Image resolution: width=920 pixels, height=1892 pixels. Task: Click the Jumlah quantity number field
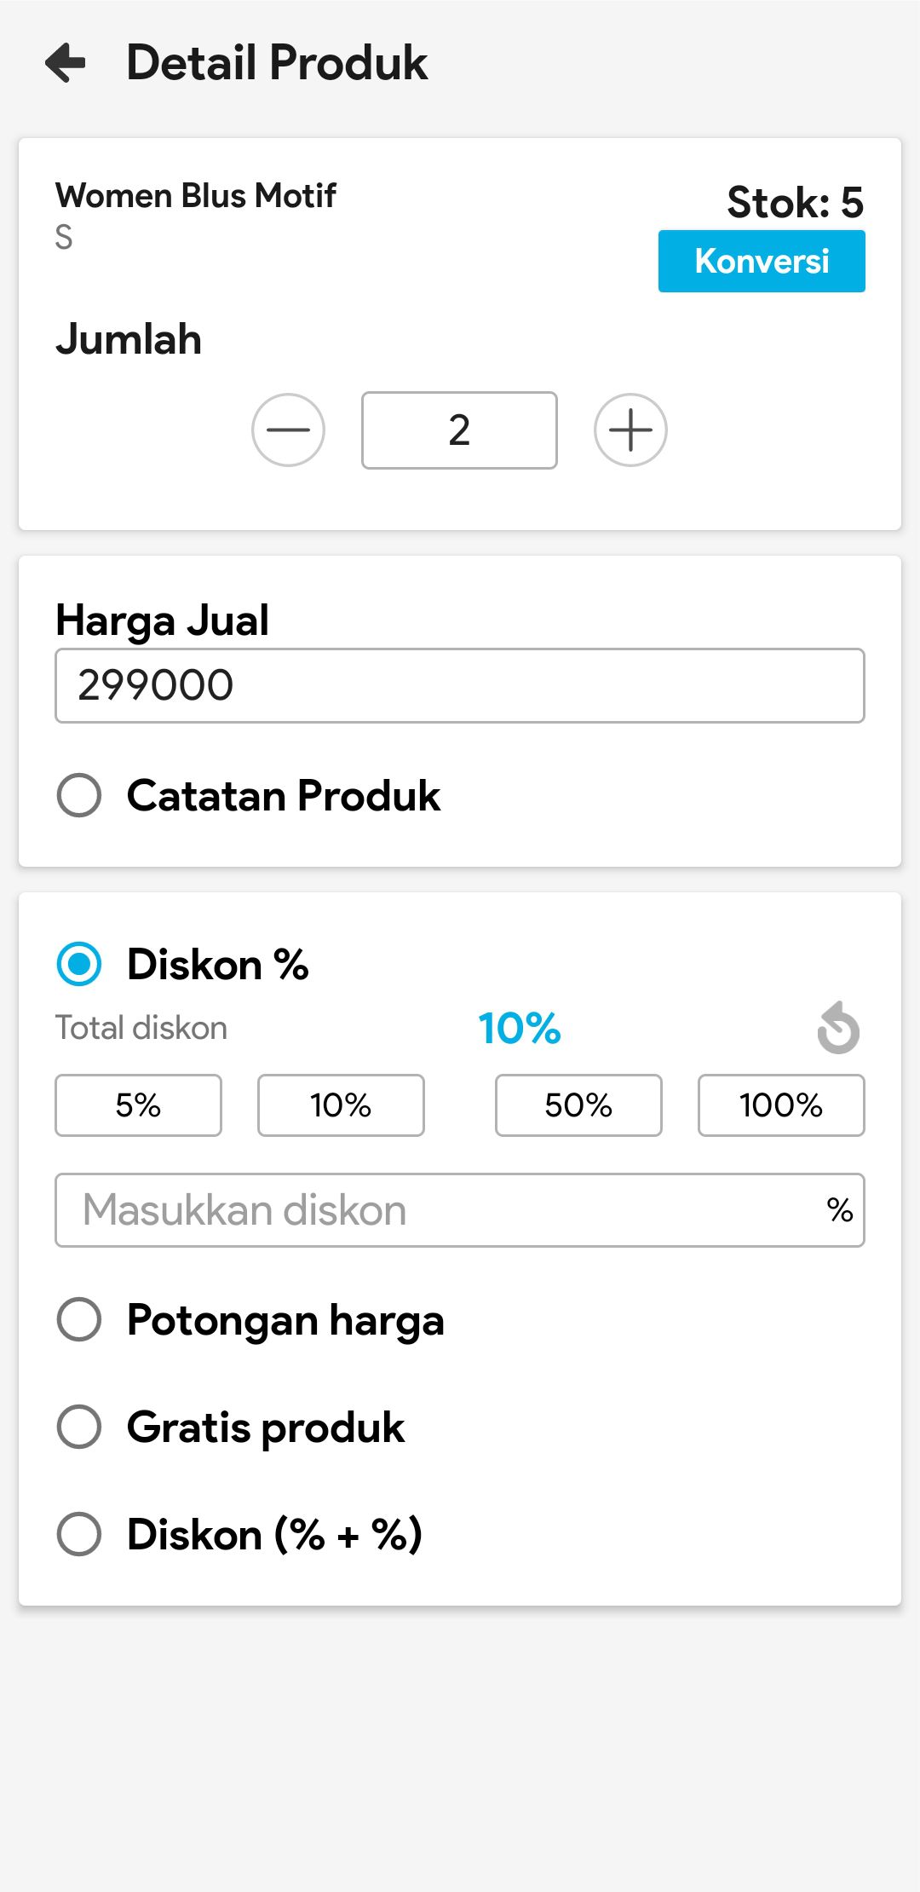point(459,430)
